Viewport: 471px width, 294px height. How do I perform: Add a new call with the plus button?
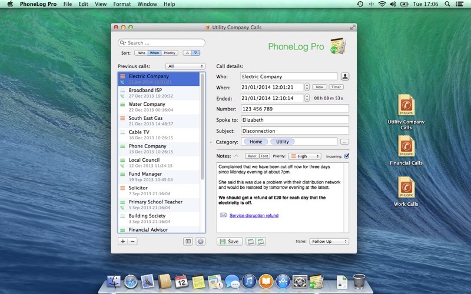pyautogui.click(x=123, y=241)
